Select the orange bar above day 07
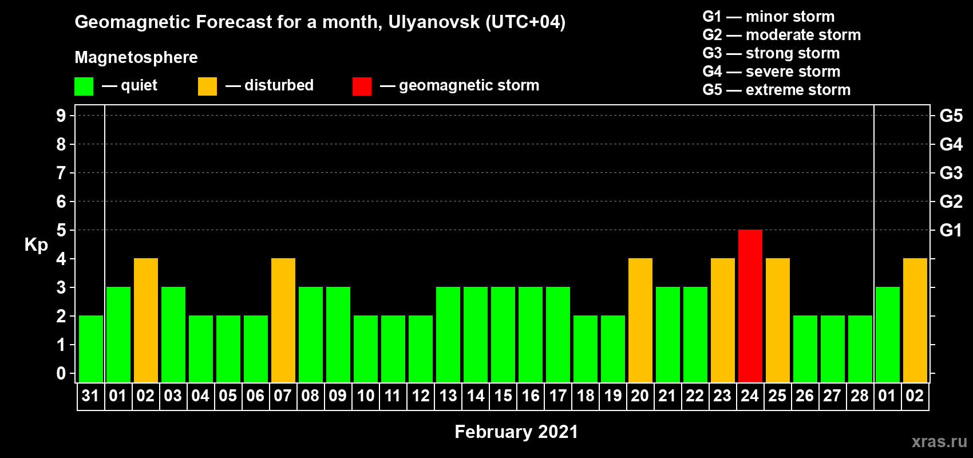The width and height of the screenshot is (973, 458). coord(283,320)
